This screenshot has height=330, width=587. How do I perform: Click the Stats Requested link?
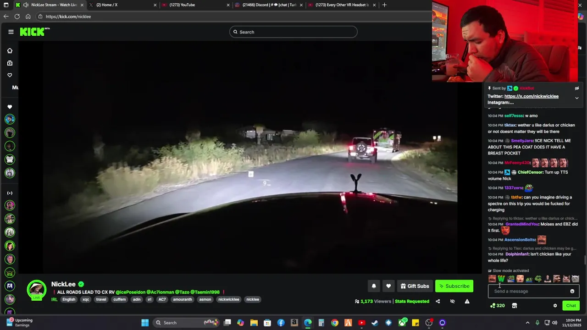click(x=412, y=301)
